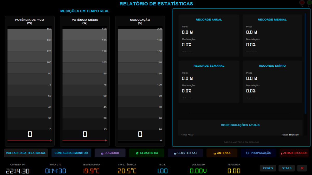Click the red X exit button
This screenshot has width=312, height=175.
302,168
